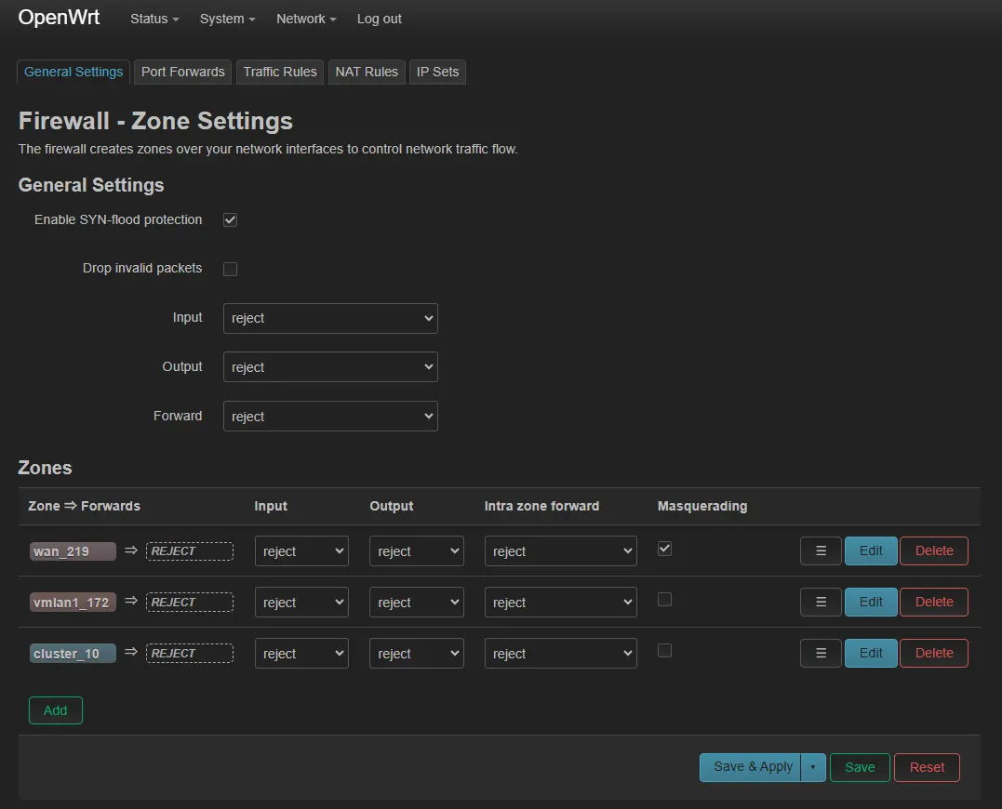Switch to the NAT Rules tab
1002x809 pixels.
tap(367, 72)
